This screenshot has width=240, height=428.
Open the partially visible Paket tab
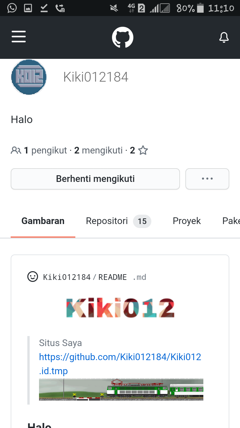(x=231, y=221)
